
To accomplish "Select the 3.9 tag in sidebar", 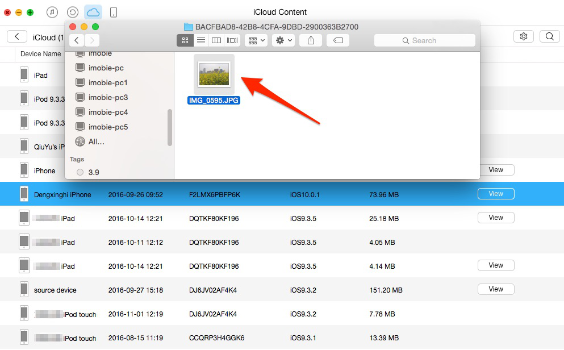I will pos(88,172).
